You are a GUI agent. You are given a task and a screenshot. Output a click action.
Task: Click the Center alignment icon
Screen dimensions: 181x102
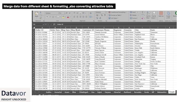(77, 17)
